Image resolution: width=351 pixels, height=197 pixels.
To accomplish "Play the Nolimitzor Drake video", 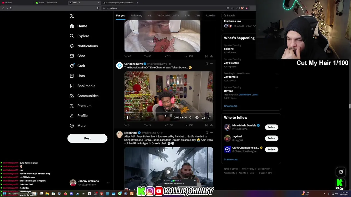I will (x=169, y=172).
